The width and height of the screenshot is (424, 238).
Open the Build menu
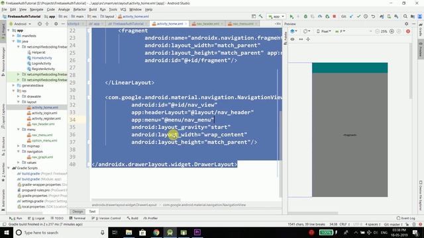point(93,9)
